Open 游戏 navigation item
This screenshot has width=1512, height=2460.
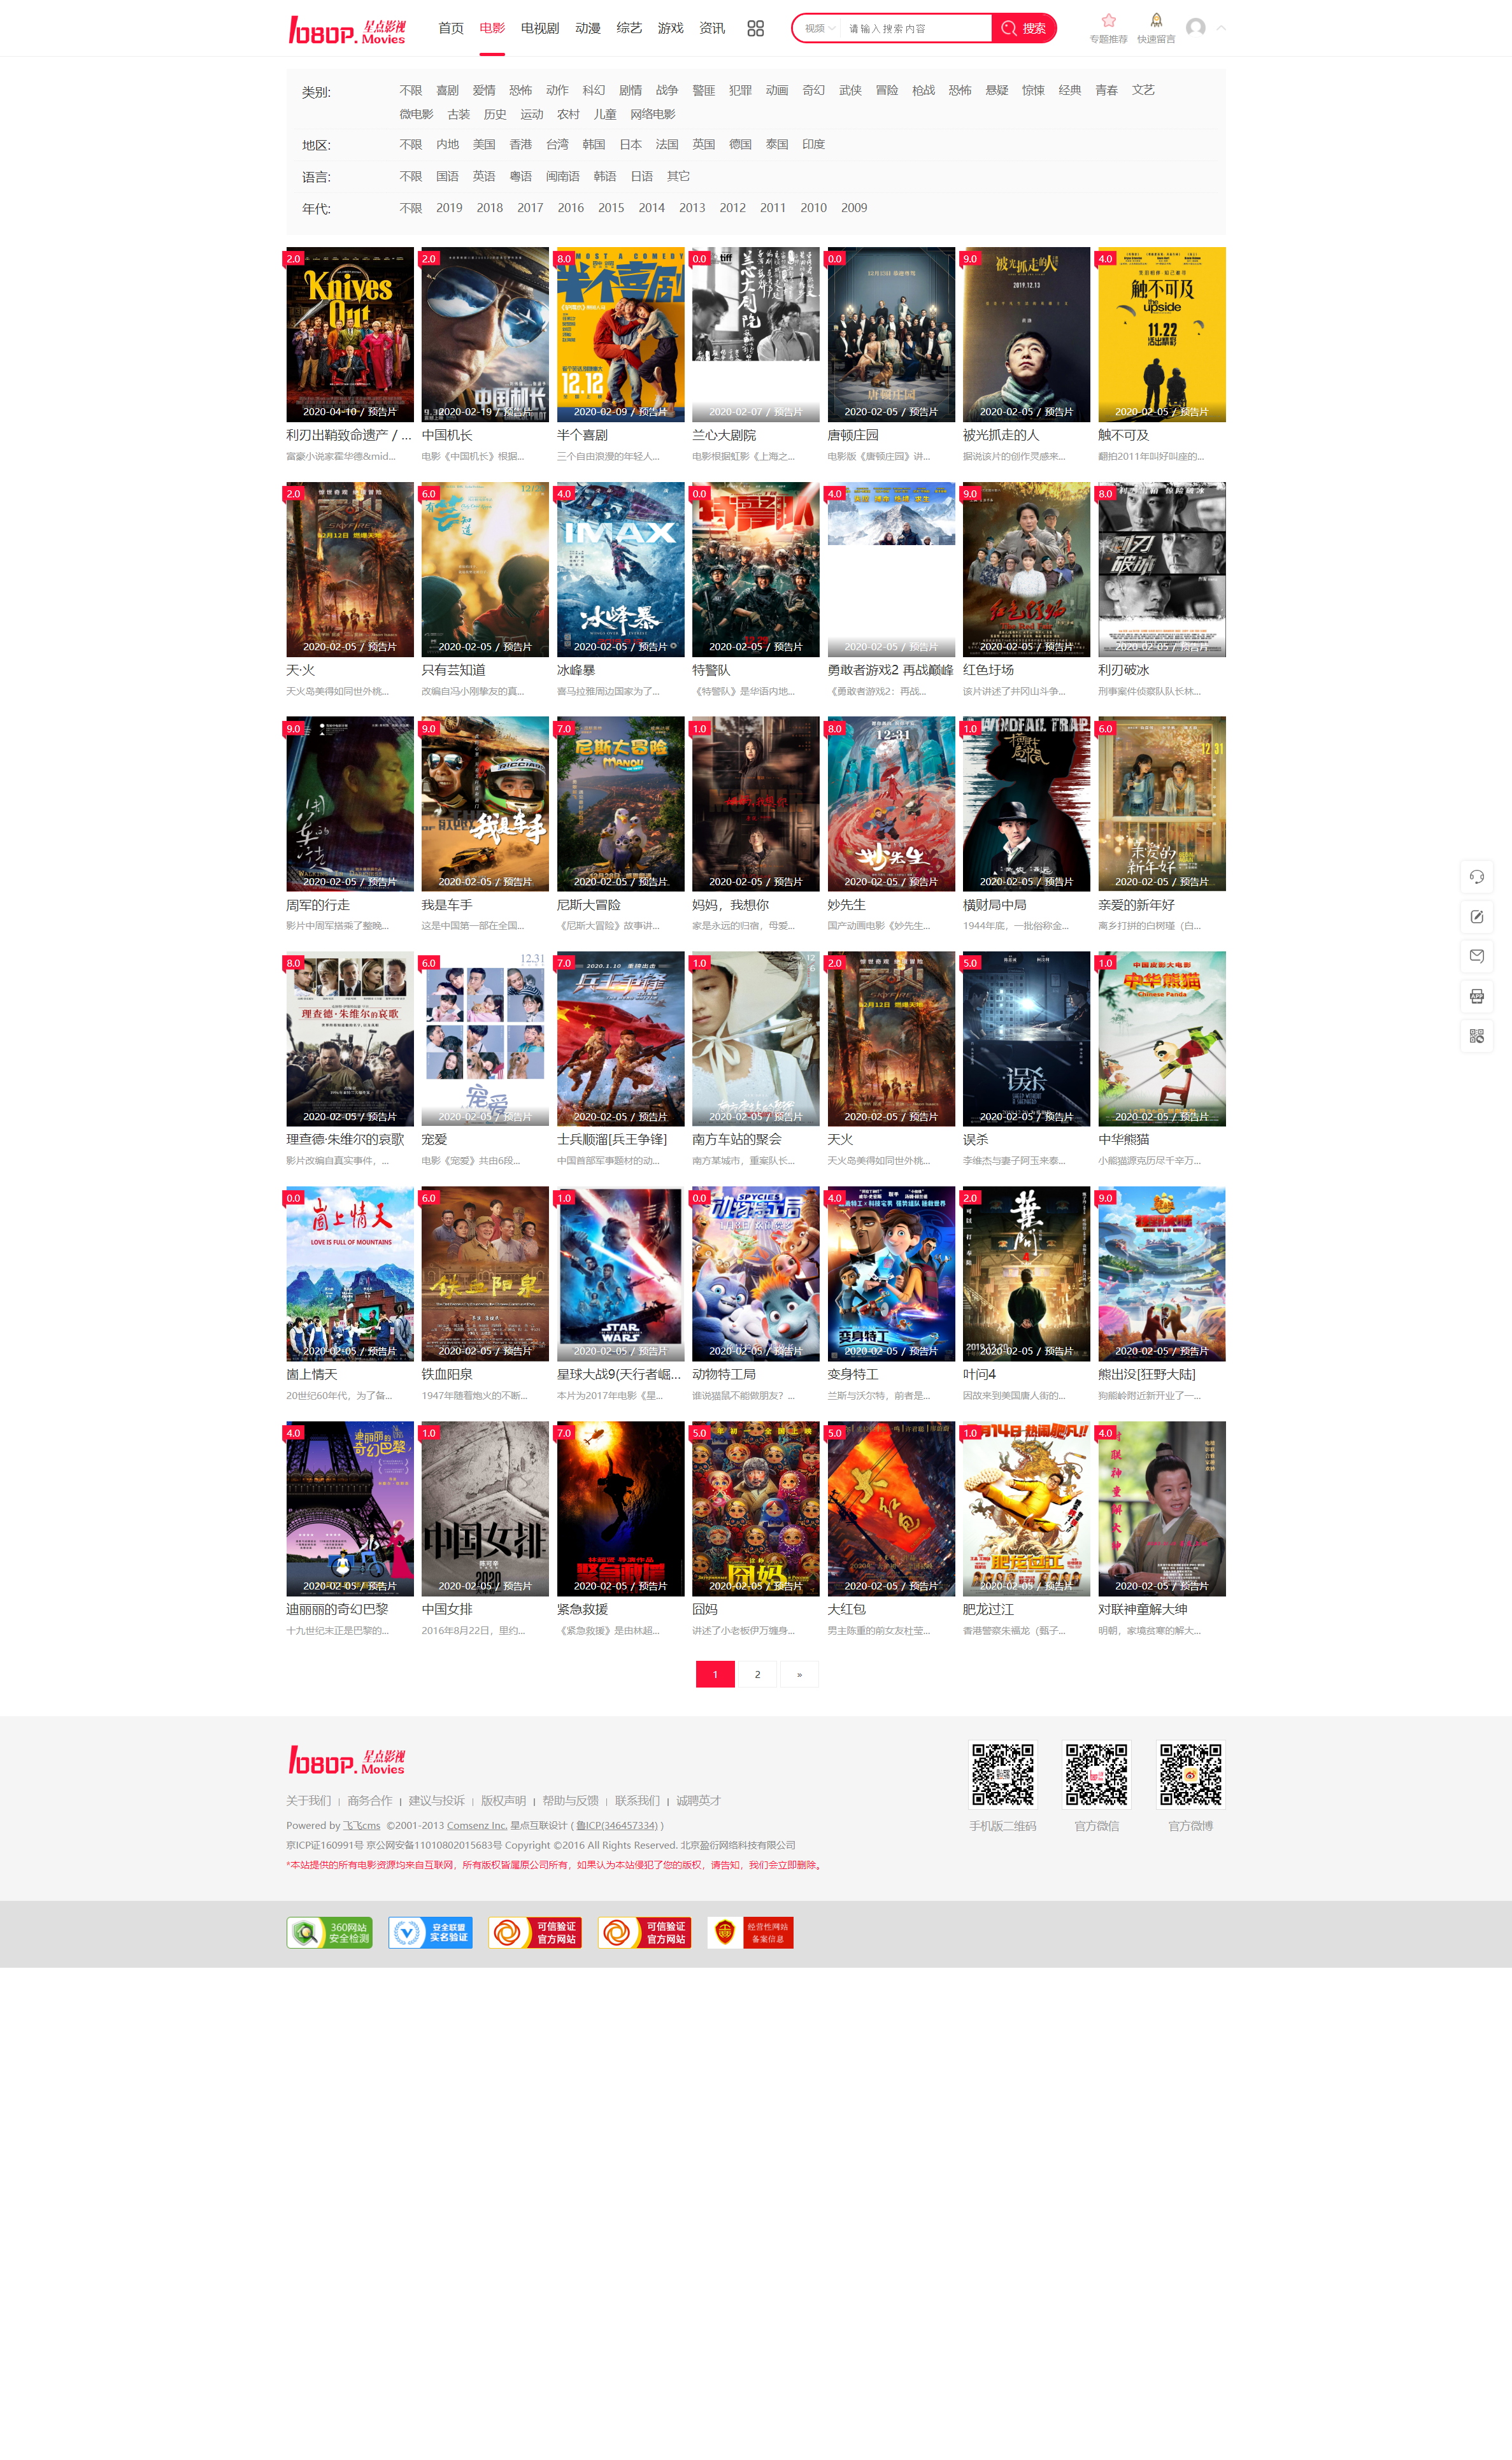670,28
